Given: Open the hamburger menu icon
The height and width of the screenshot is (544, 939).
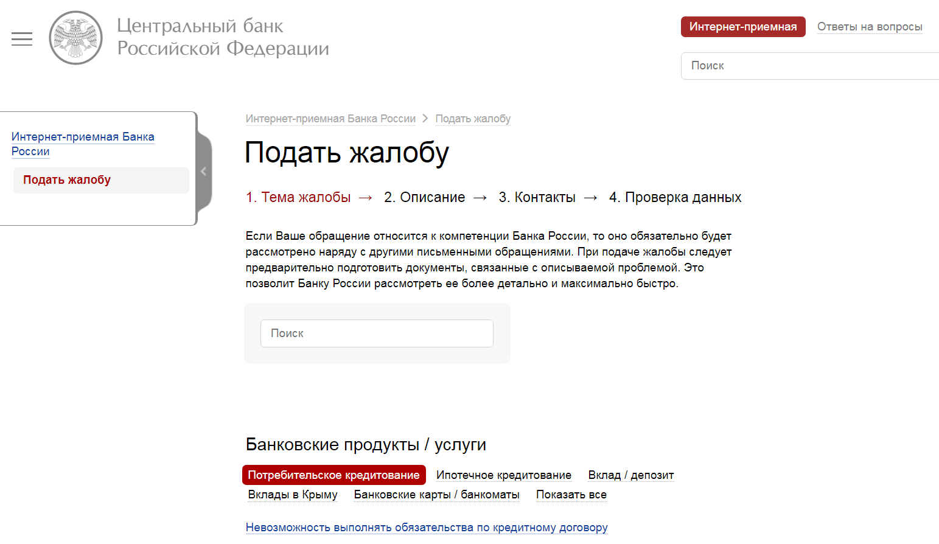Looking at the screenshot, I should [x=22, y=39].
